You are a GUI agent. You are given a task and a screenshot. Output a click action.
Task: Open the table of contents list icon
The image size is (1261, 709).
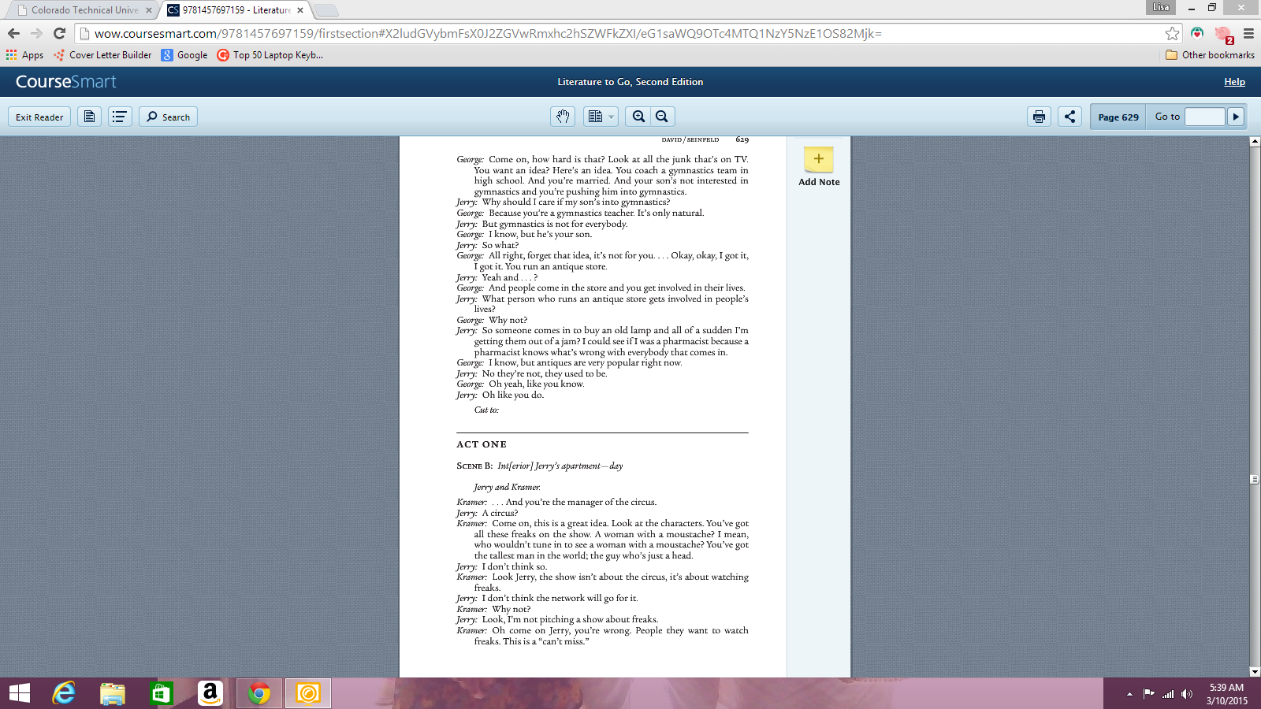[120, 117]
